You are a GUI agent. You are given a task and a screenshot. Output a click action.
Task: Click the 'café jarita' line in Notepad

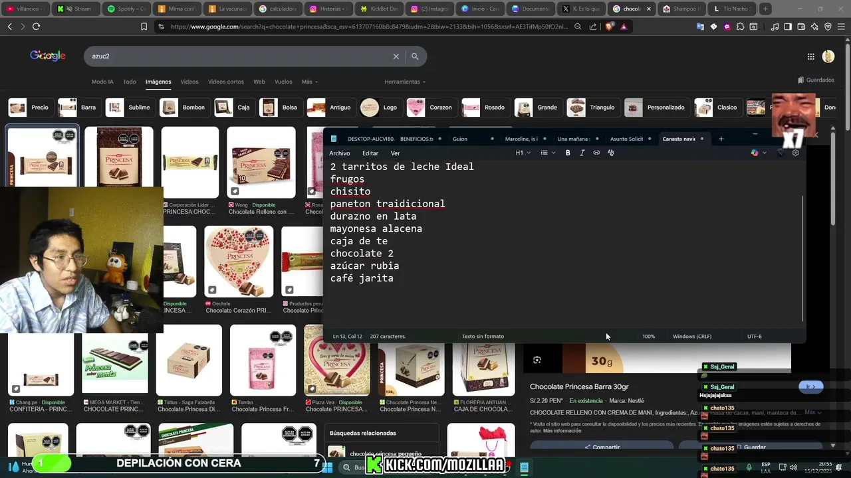[x=362, y=278]
